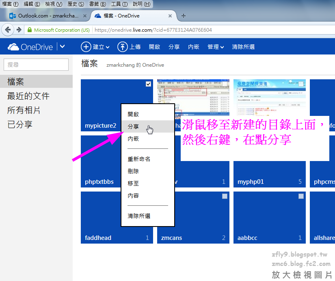Click 清除所選 in the toolbar
The height and width of the screenshot is (281, 335).
tap(243, 47)
